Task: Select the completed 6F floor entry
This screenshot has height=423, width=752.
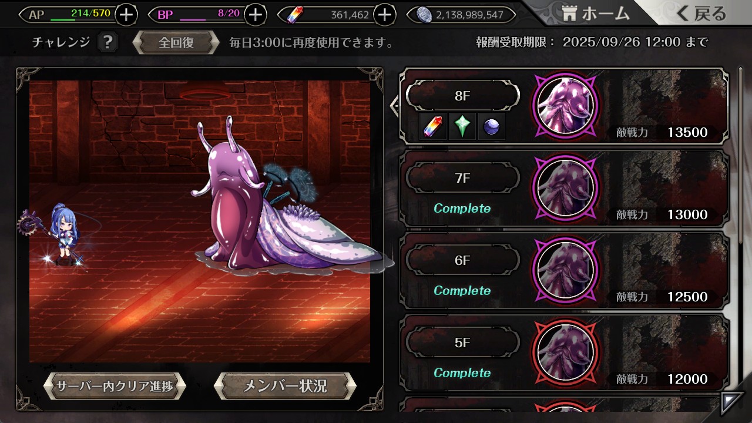Action: pyautogui.click(x=564, y=270)
